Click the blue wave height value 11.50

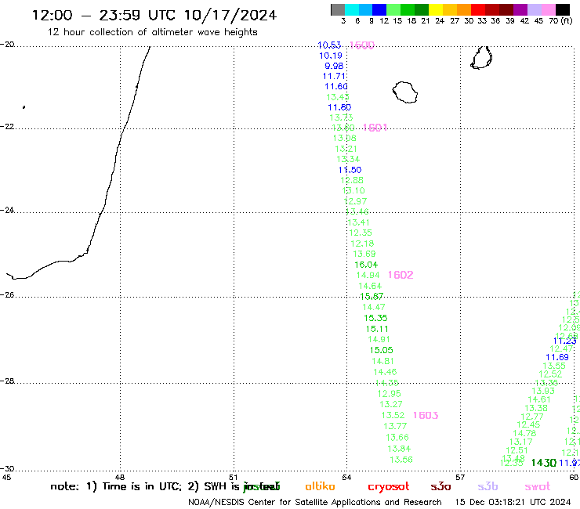click(350, 170)
